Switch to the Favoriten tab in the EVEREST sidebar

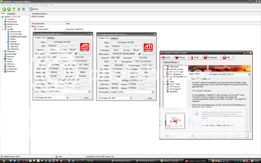[x=11, y=14]
